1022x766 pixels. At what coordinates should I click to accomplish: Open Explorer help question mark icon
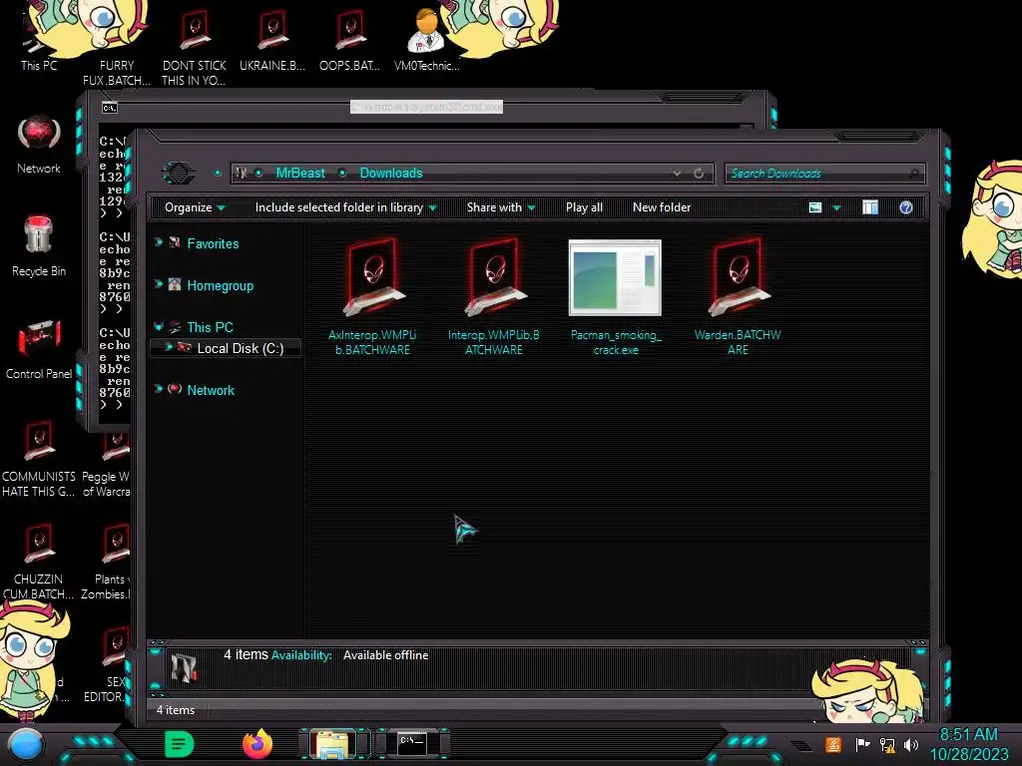coord(906,207)
